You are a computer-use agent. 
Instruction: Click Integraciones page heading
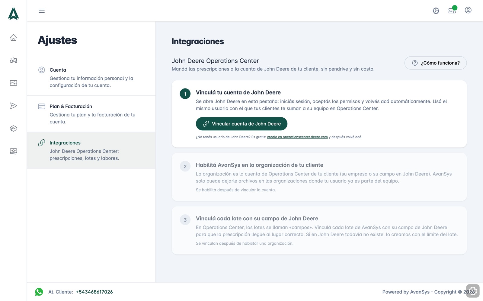coord(198,42)
